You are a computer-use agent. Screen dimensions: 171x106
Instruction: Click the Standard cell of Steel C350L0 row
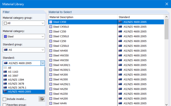point(141,36)
